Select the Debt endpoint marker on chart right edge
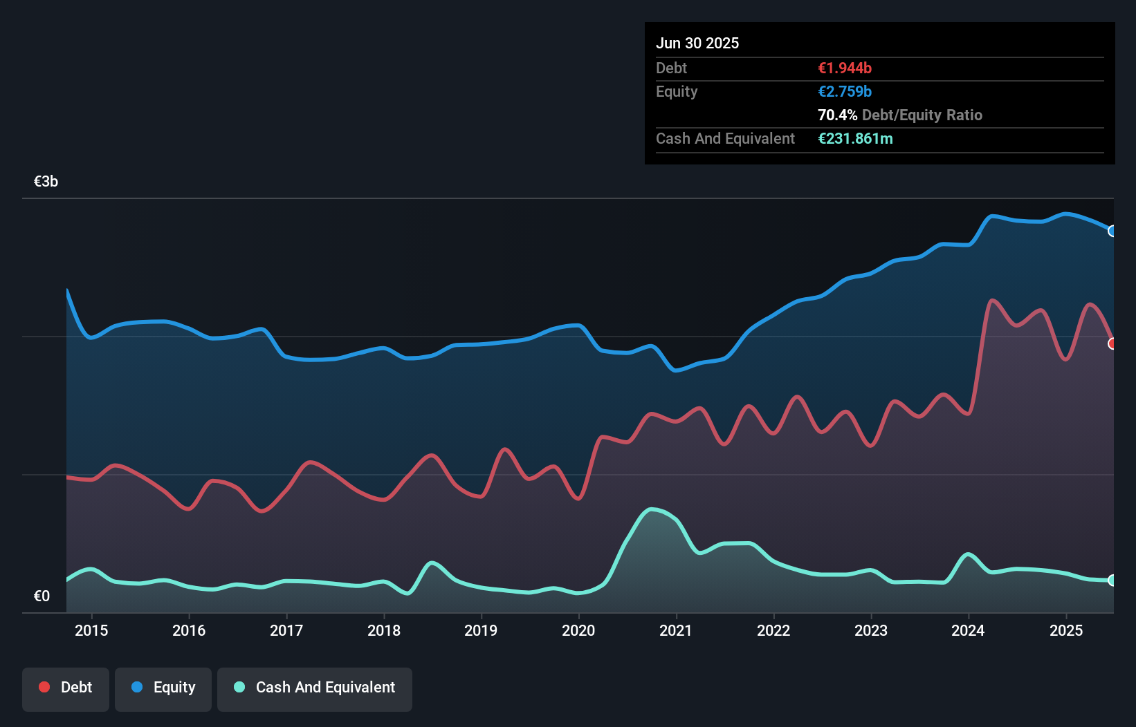The height and width of the screenshot is (727, 1136). [x=1112, y=343]
